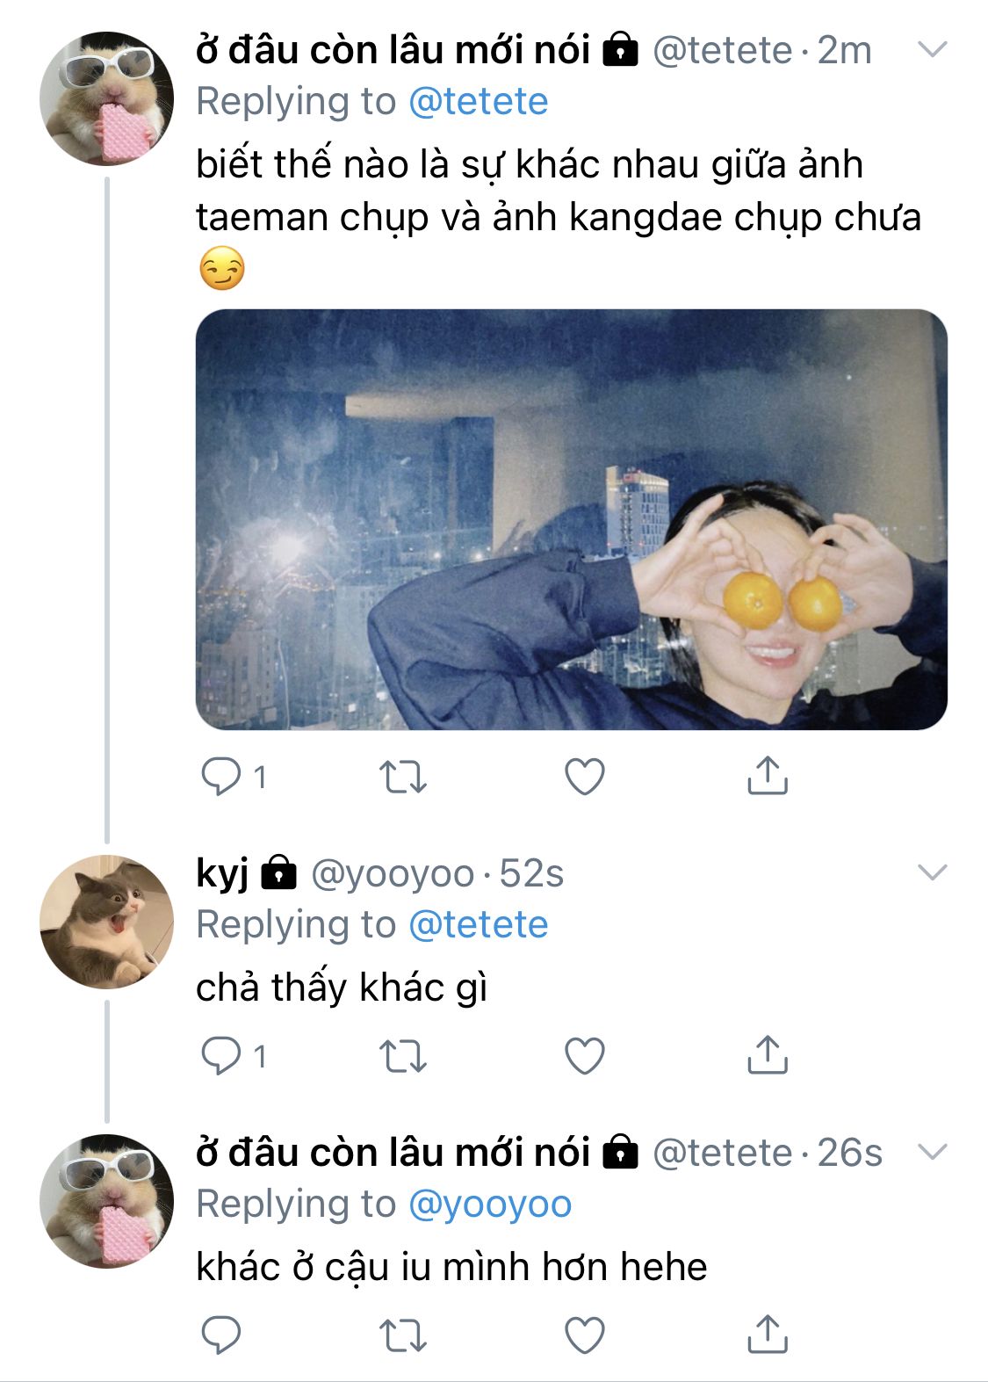This screenshot has width=988, height=1382.
Task: Open the options chevron on first tweet
Action: click(x=932, y=50)
